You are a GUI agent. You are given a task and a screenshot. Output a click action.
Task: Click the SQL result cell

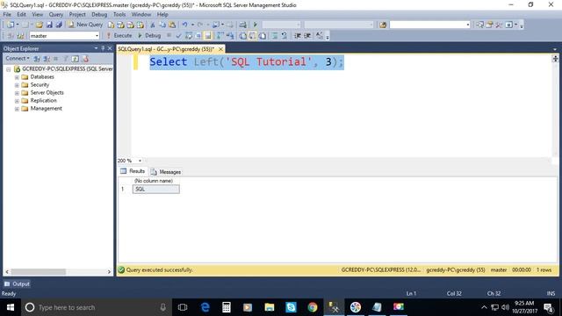click(x=156, y=190)
